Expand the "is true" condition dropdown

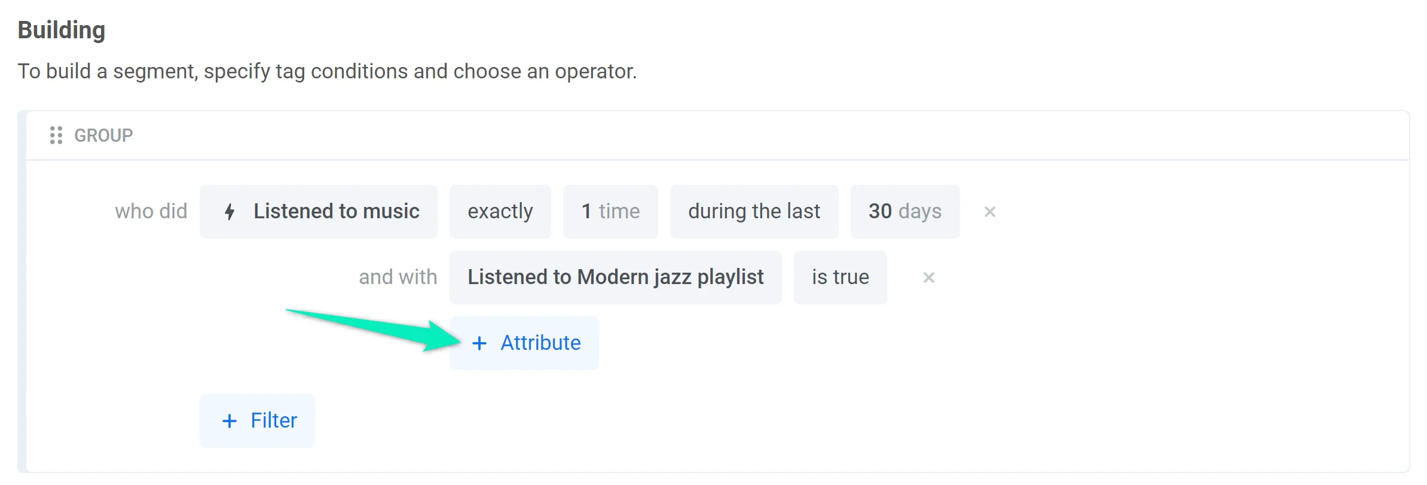click(840, 277)
